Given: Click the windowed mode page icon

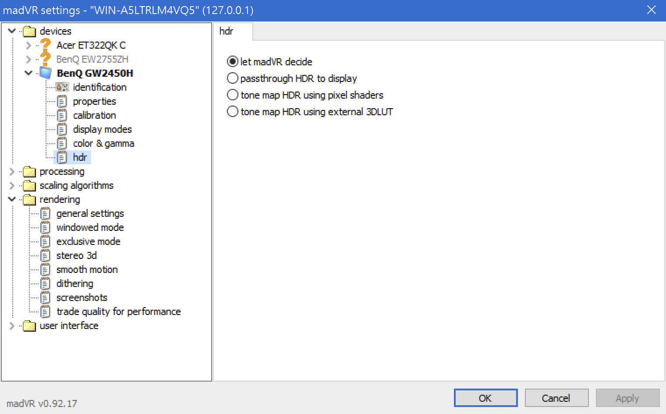Looking at the screenshot, I should tap(46, 227).
